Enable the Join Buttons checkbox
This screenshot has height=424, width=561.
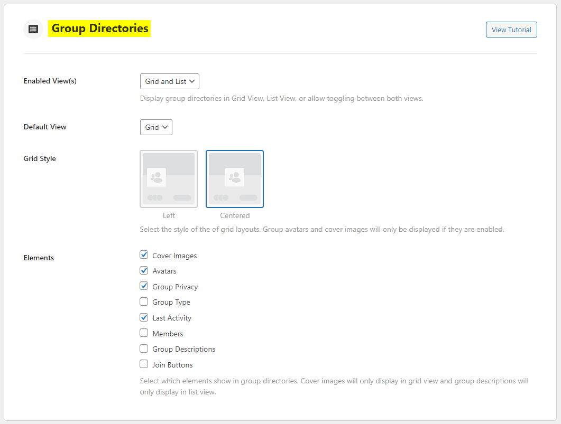click(x=144, y=364)
